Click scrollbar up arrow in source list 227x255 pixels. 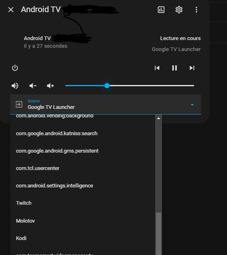click(158, 118)
